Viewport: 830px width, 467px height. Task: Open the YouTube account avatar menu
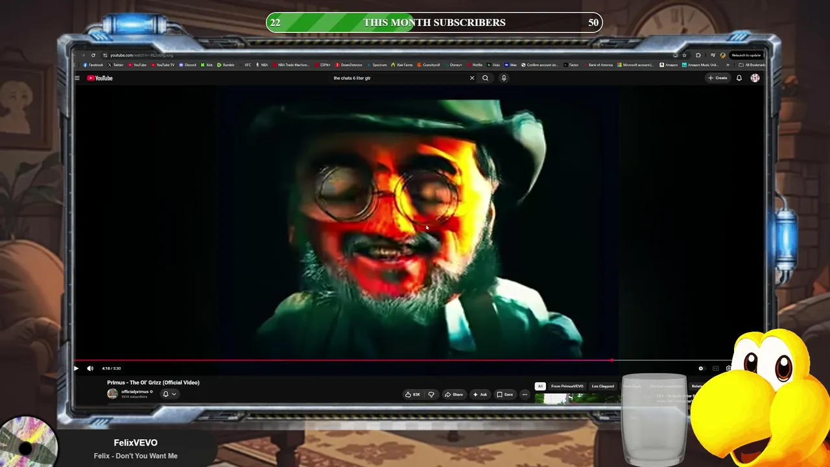pyautogui.click(x=755, y=78)
